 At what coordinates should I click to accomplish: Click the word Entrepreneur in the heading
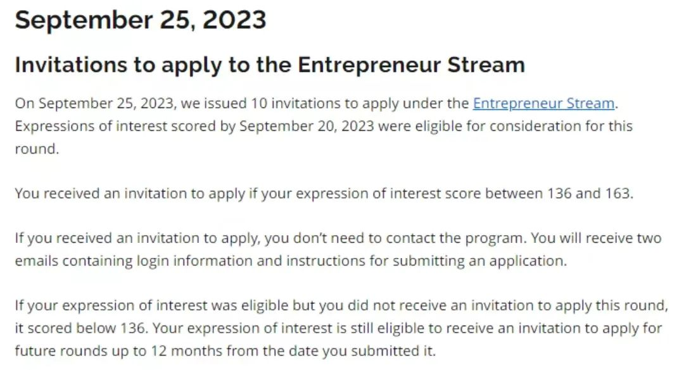(369, 65)
